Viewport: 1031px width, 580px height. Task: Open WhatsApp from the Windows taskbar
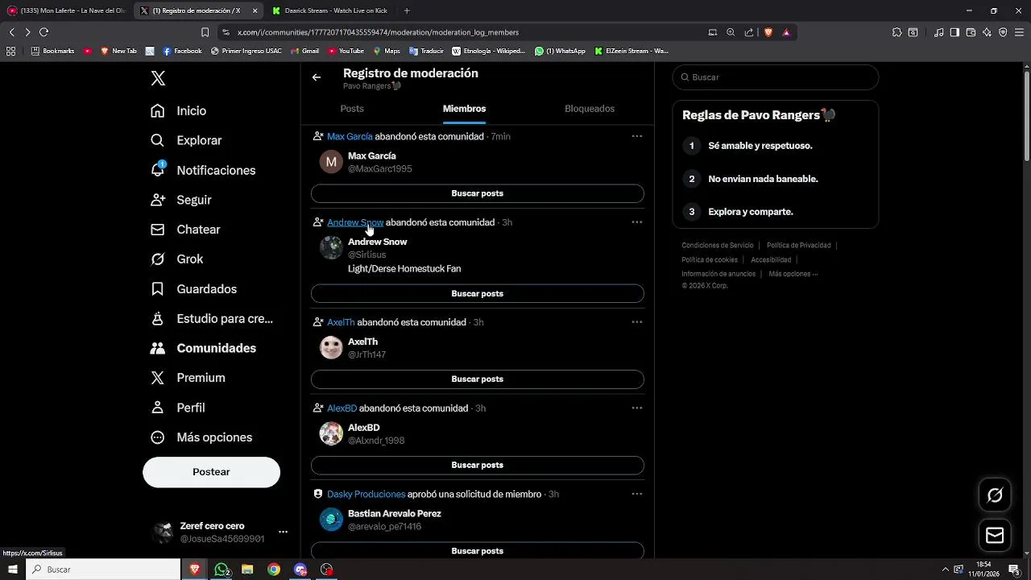(222, 570)
